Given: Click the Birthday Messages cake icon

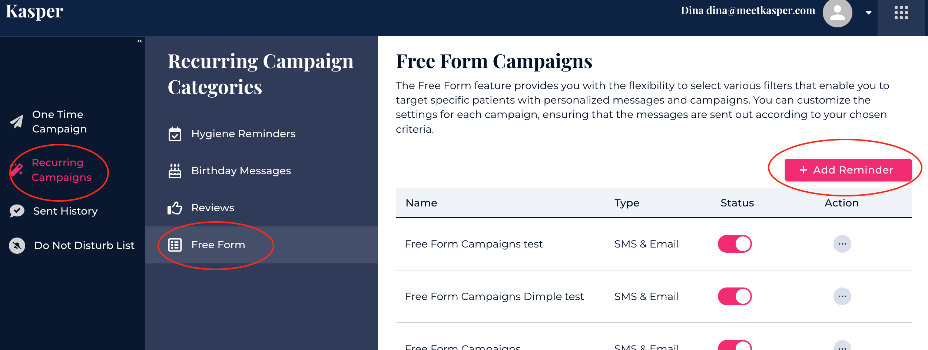Looking at the screenshot, I should click(x=175, y=171).
